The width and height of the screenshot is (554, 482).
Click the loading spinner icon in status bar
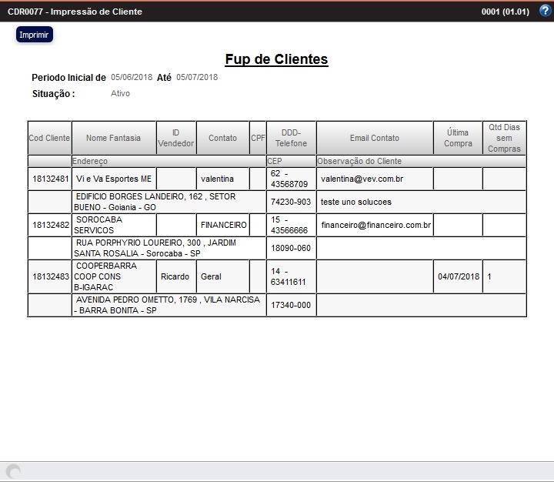coord(13,471)
